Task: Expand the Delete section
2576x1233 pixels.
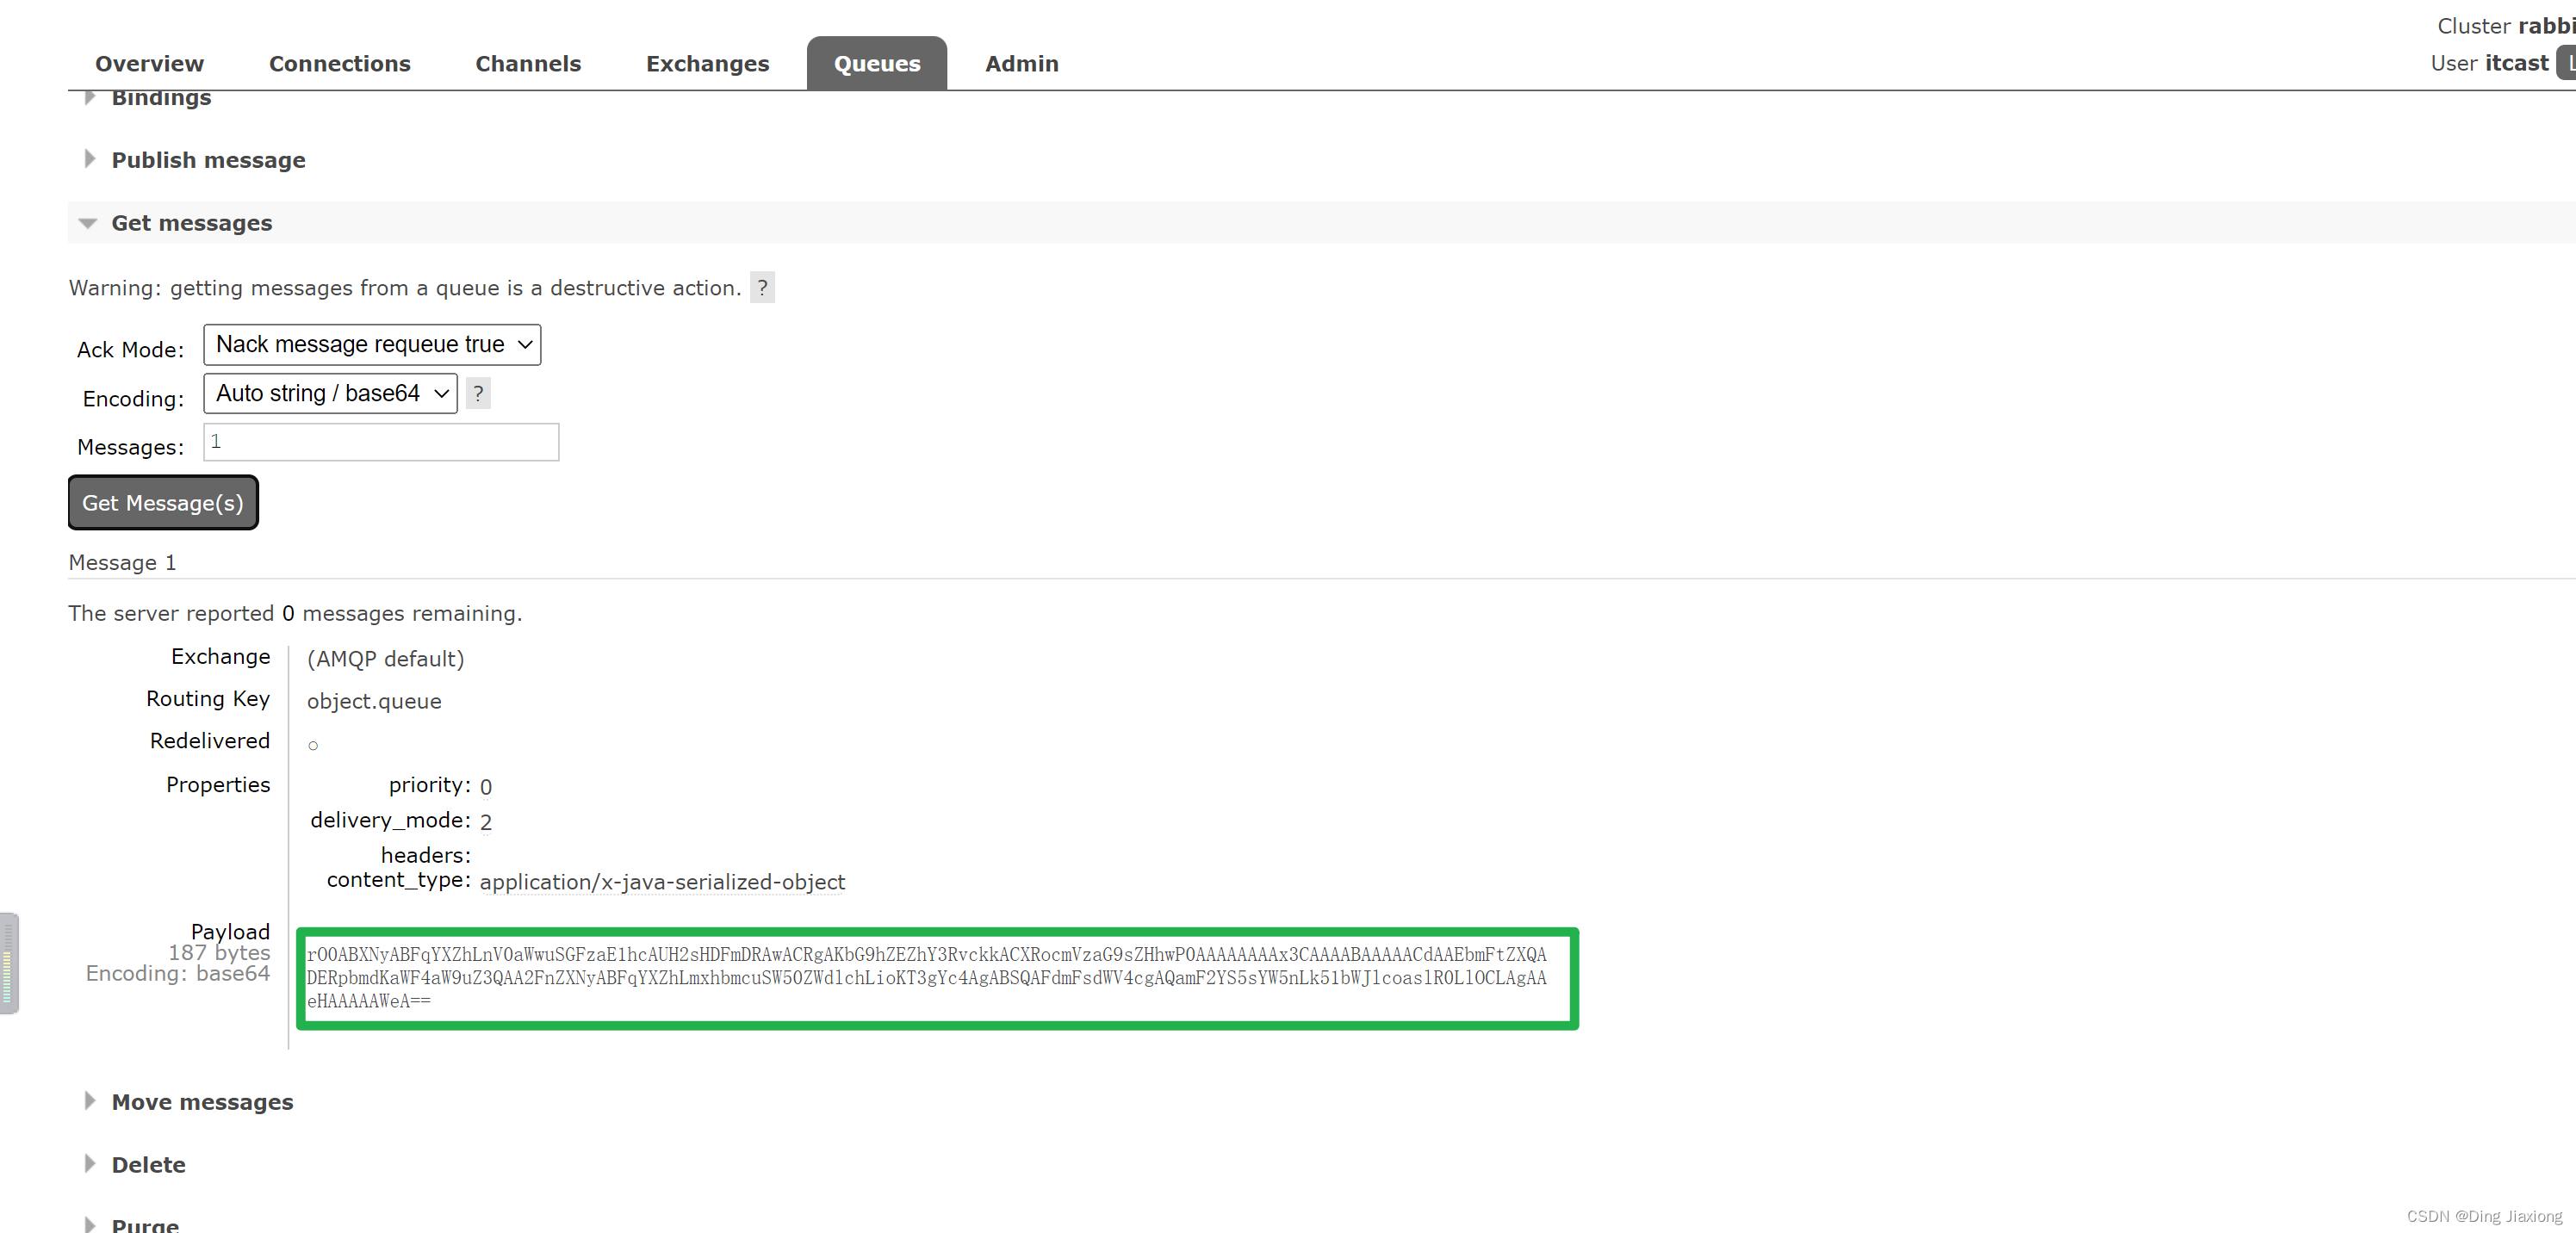Action: pyautogui.click(x=148, y=1165)
